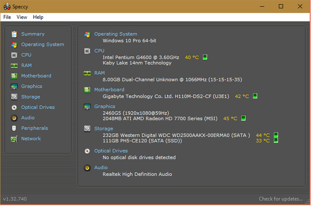This screenshot has width=311, height=206.
Task: Click the green indicator beside SSD 33 °C
Action: 276,141
